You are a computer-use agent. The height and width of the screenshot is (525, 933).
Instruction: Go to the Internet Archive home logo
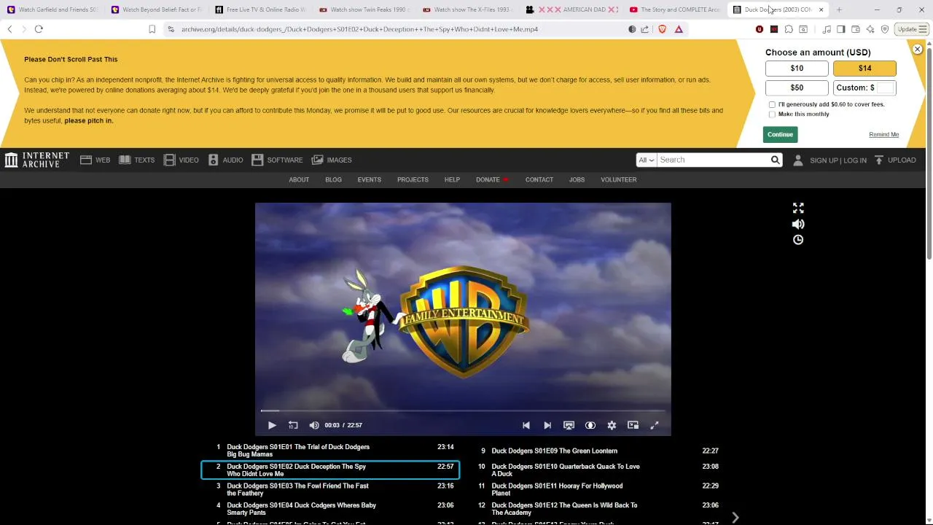(37, 160)
